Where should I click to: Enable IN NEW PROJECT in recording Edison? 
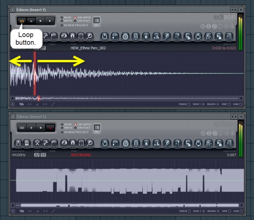[75, 132]
